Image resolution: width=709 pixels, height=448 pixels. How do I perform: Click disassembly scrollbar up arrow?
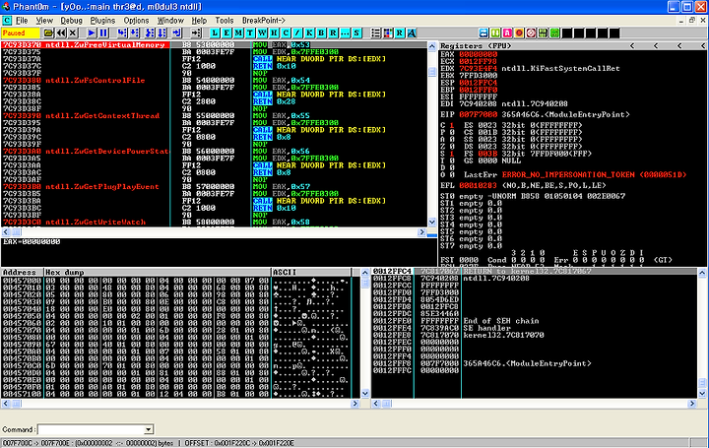pyautogui.click(x=432, y=46)
